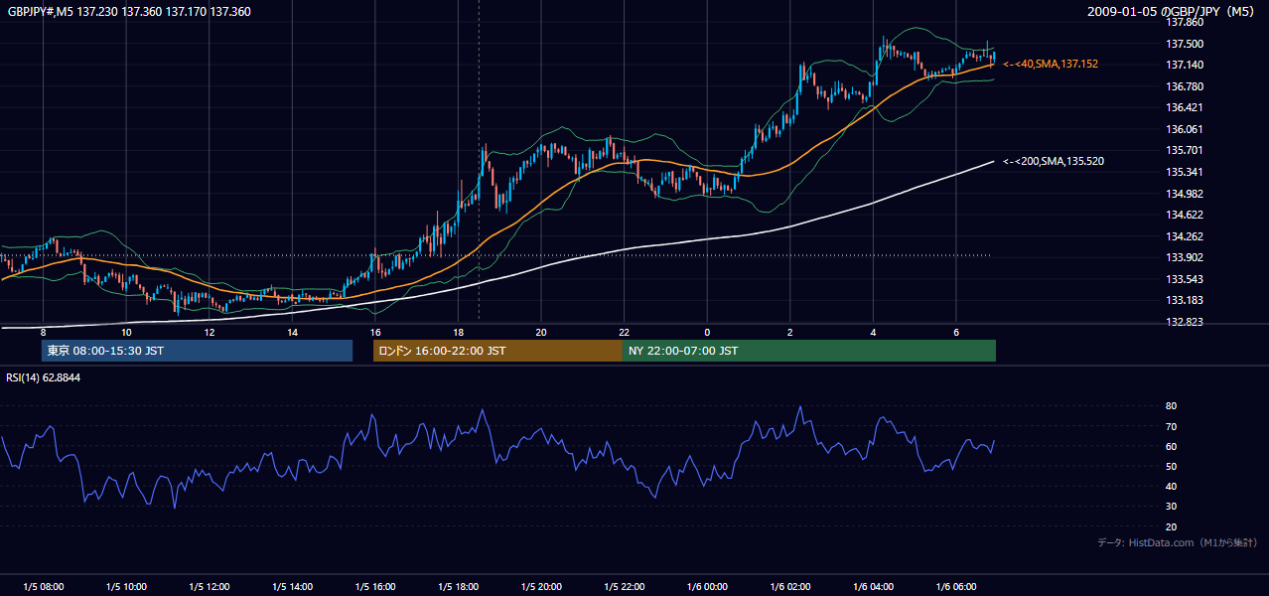Click the 1/6 02:00 time axis label

(x=789, y=587)
